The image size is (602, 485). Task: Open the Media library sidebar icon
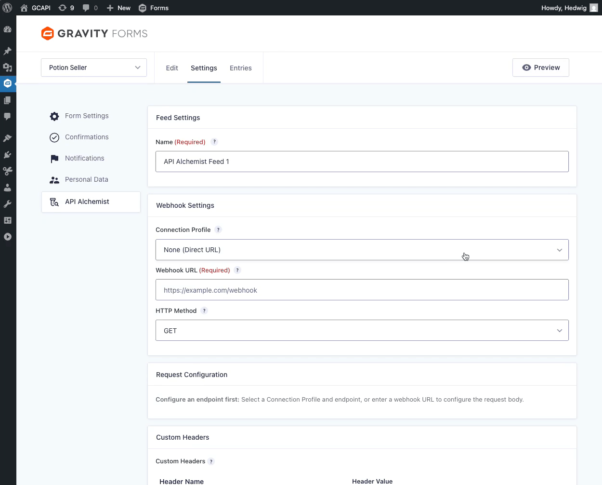[7, 67]
